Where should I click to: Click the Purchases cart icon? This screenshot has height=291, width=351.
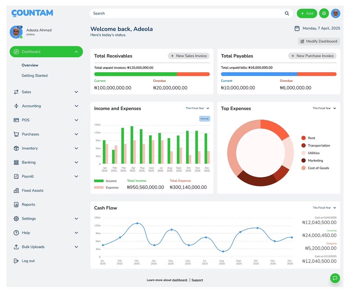tap(16, 134)
